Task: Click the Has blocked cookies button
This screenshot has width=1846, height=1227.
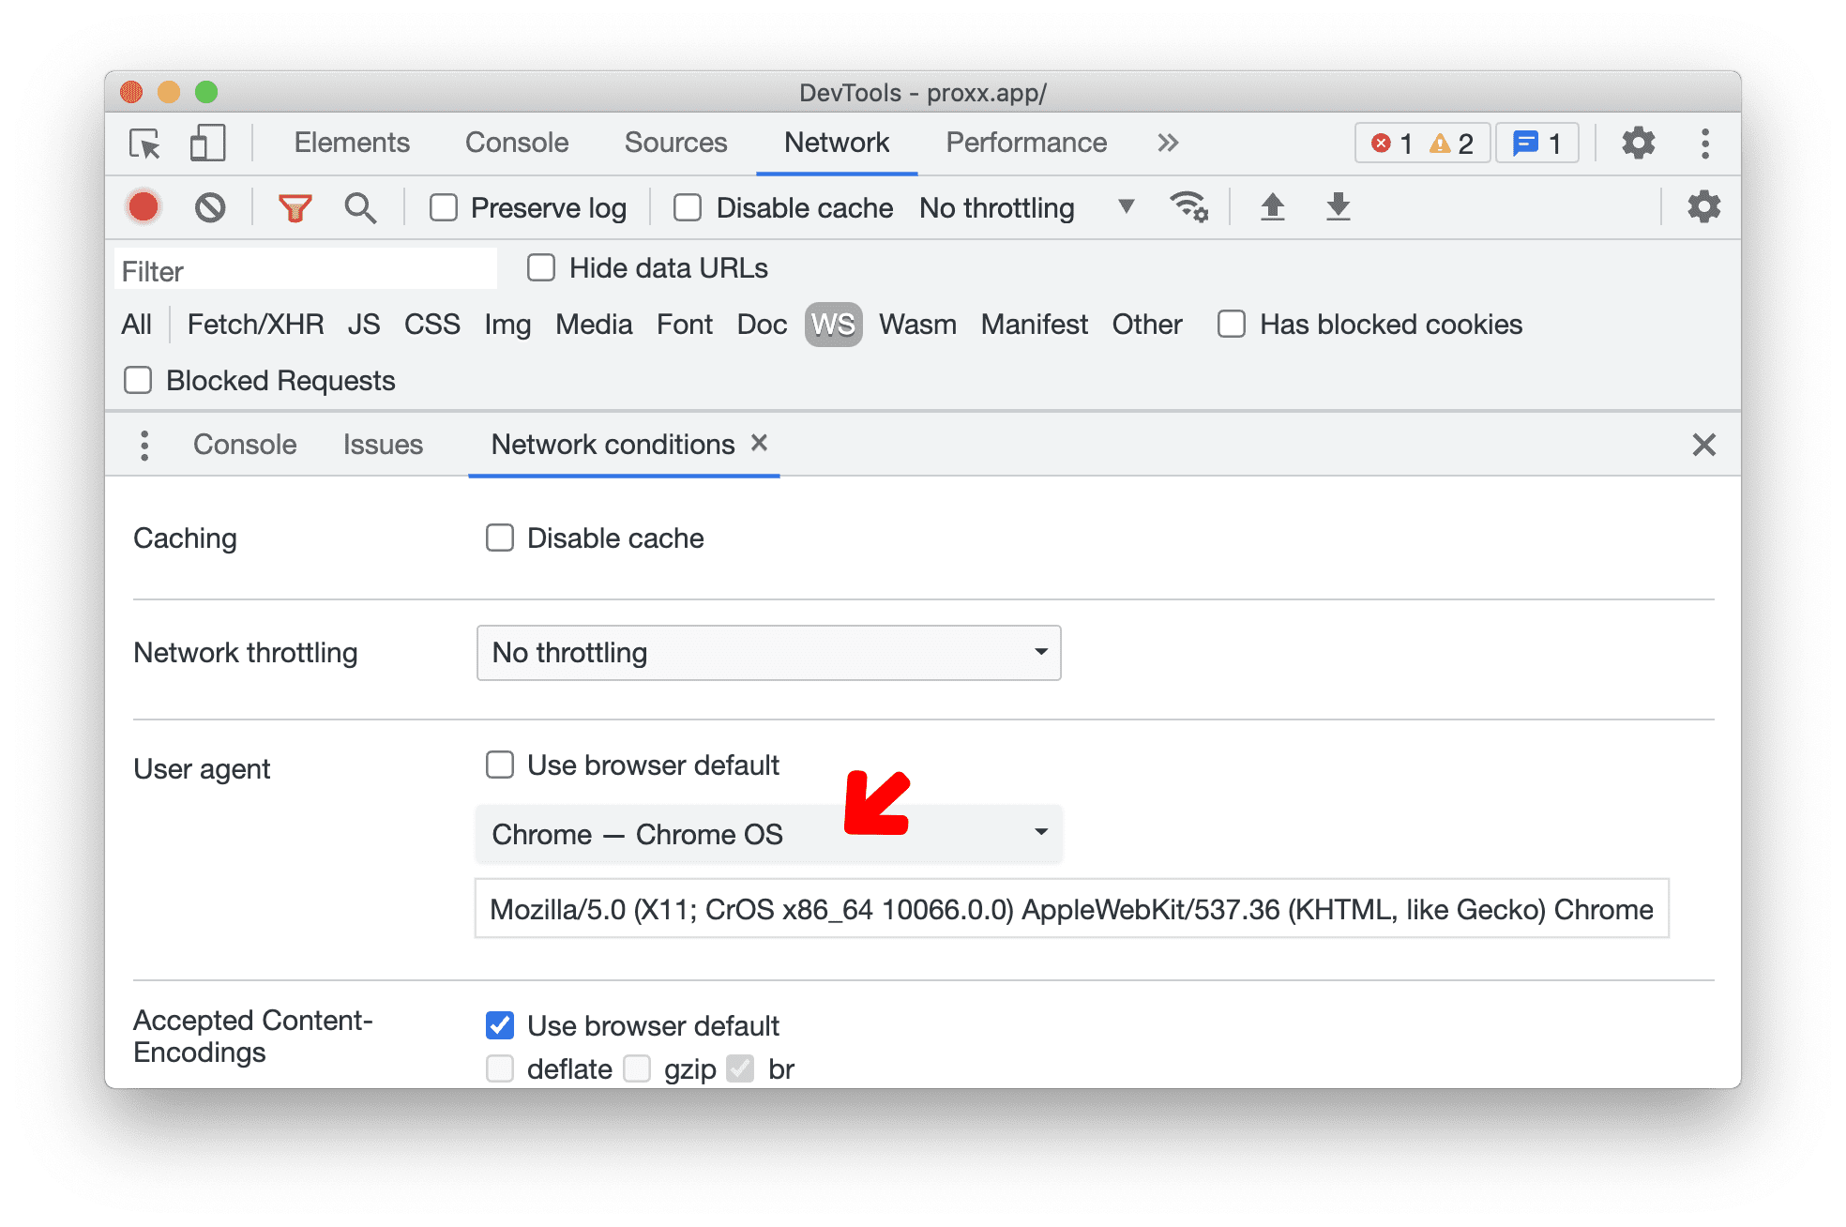Action: (1226, 325)
